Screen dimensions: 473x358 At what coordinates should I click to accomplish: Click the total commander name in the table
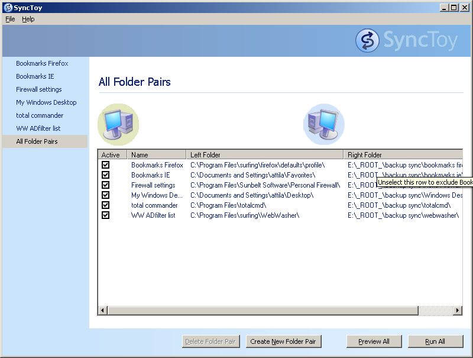coord(154,205)
